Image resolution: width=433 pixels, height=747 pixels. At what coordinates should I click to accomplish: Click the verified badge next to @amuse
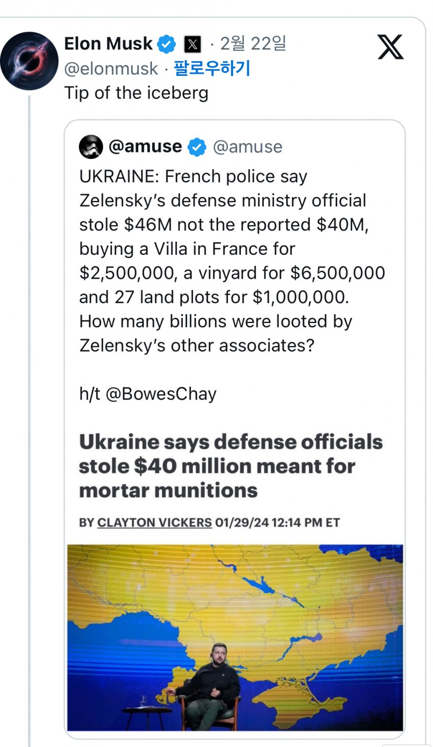coord(197,147)
